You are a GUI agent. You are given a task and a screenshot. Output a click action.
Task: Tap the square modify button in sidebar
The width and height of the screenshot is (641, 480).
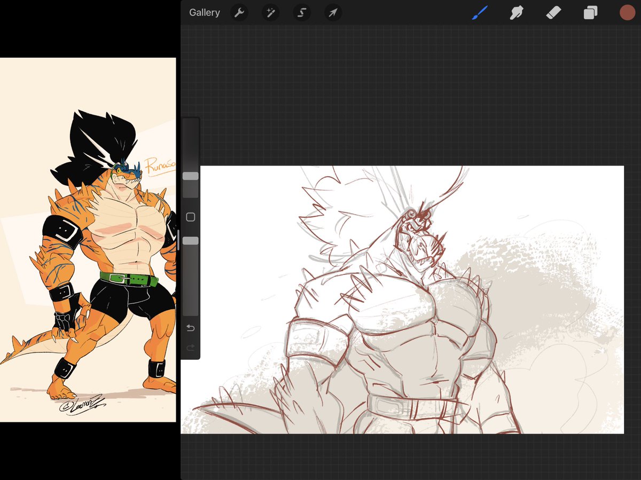[191, 217]
